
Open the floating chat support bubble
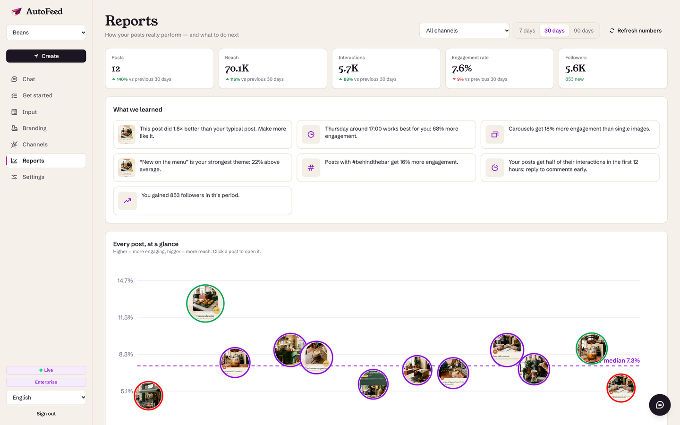coord(660,405)
